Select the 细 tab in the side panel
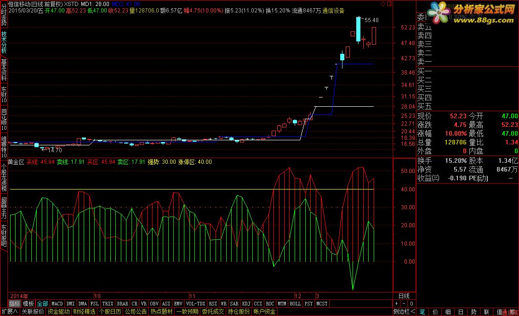This screenshot has width=519, height=316. point(448,312)
